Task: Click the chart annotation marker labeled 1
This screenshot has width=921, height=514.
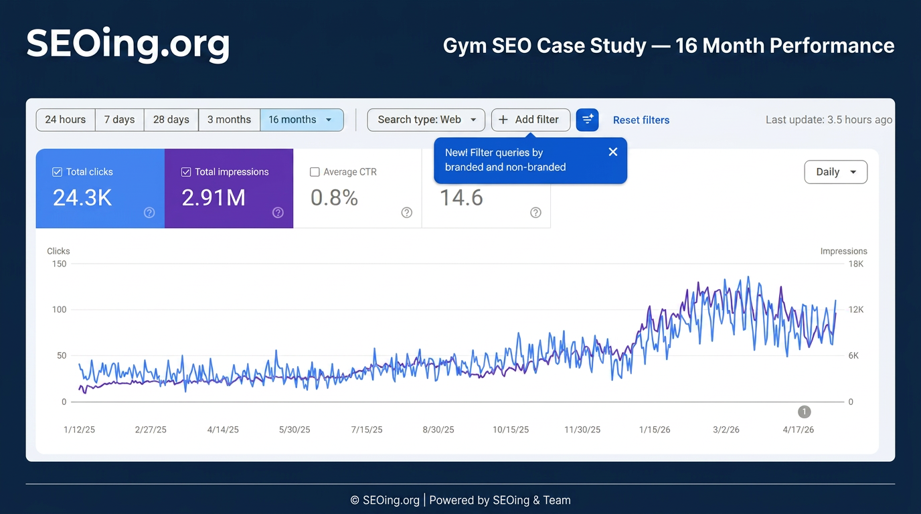Action: pos(805,412)
